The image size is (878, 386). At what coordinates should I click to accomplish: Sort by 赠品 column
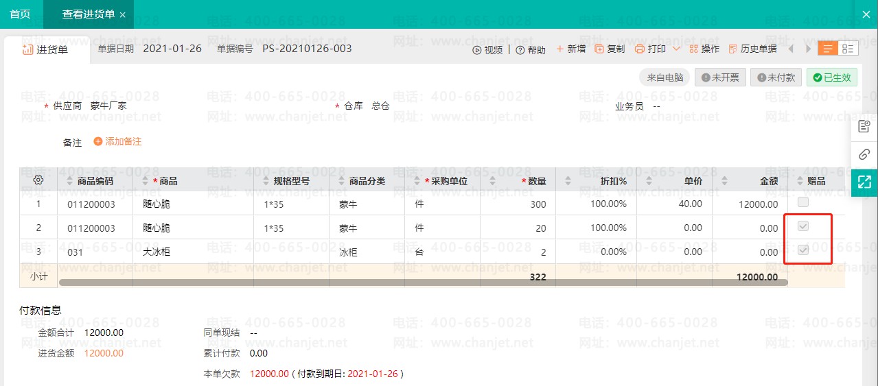point(800,181)
